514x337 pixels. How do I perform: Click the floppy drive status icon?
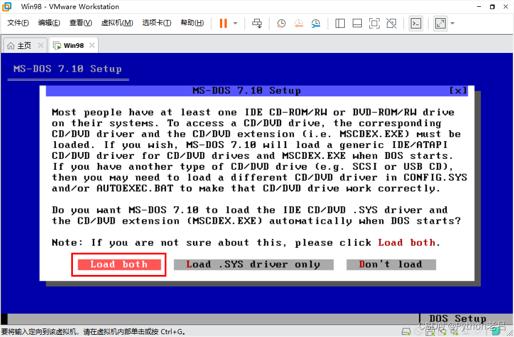click(x=430, y=332)
